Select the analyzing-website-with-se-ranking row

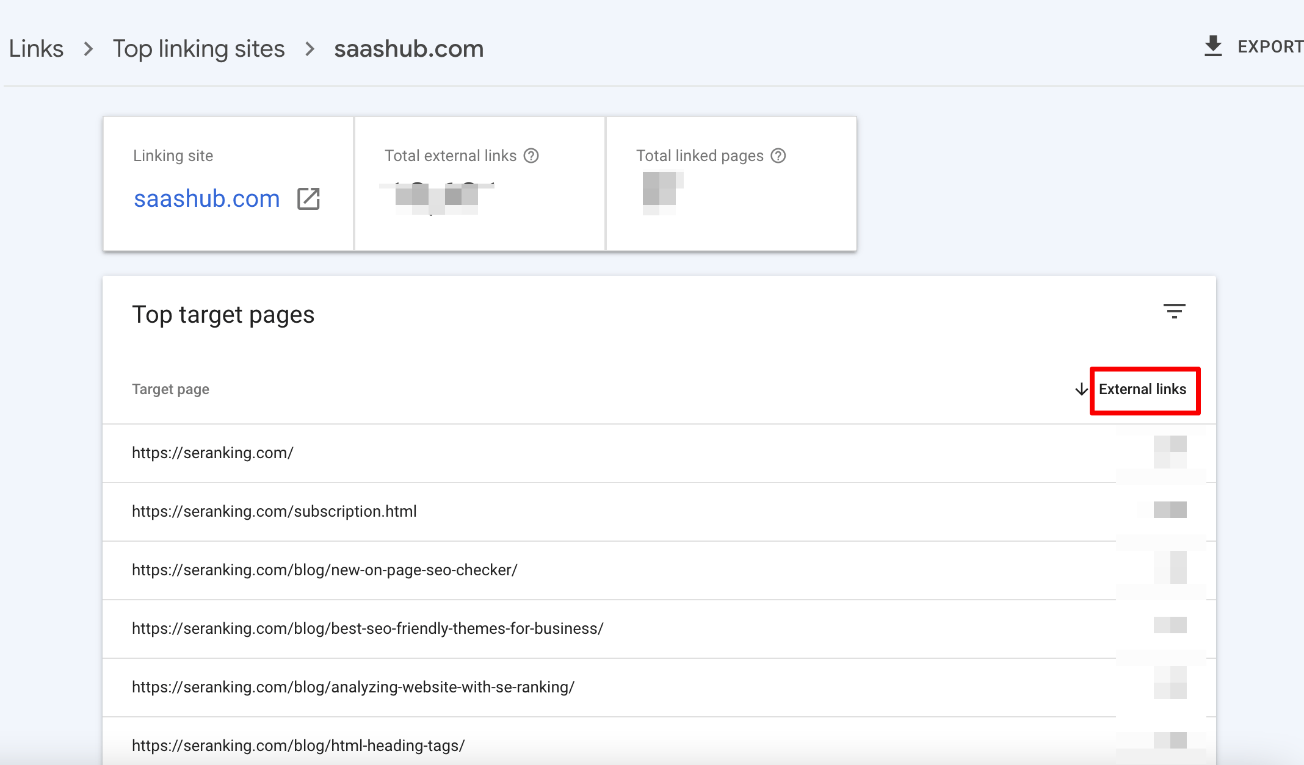point(659,687)
